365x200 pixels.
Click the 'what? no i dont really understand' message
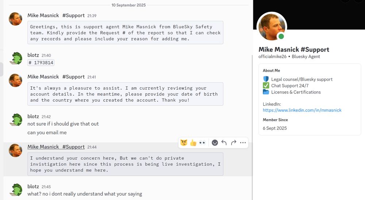[85, 194]
